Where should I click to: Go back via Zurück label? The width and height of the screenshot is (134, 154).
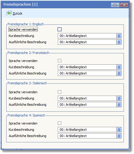(x=17, y=13)
